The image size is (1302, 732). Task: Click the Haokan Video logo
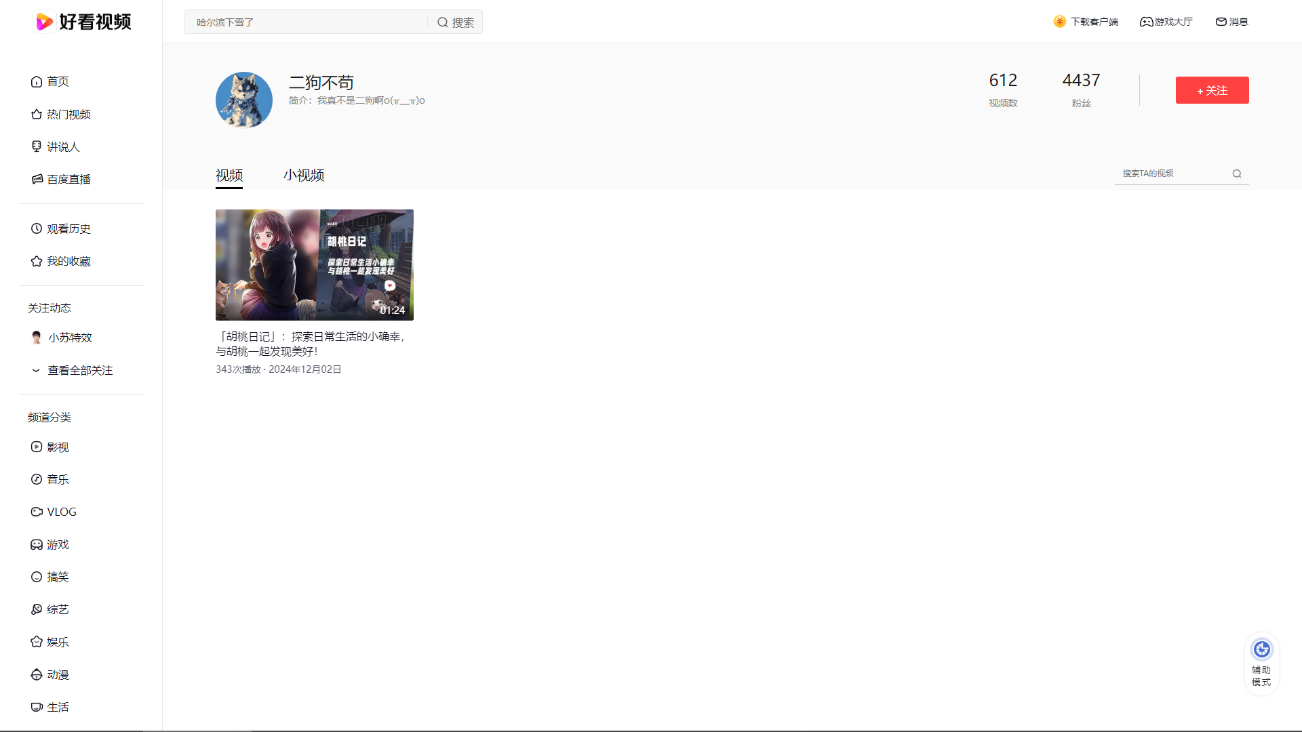pyautogui.click(x=82, y=22)
